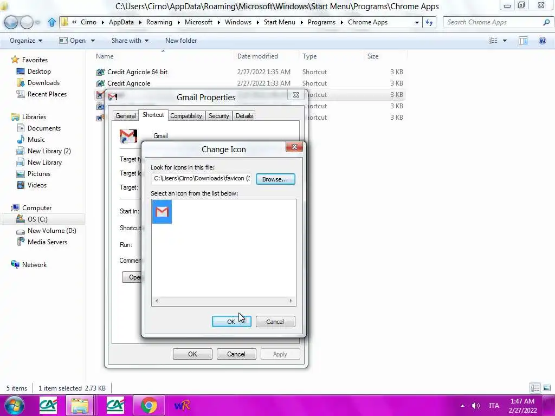This screenshot has width=555, height=416.
Task: Click the volume icon in system tray
Action: (475, 405)
